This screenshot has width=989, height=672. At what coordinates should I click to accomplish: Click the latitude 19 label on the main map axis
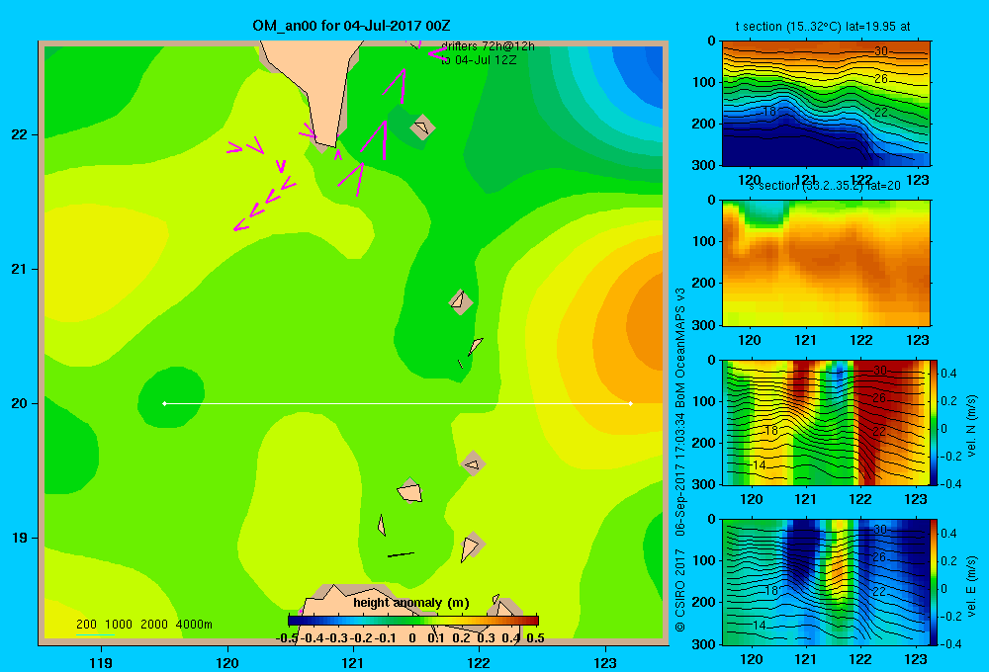[x=20, y=538]
